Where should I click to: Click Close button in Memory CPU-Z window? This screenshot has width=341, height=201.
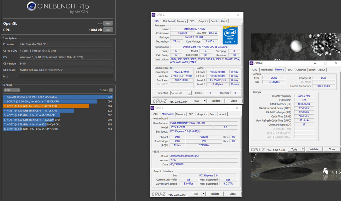[332, 149]
